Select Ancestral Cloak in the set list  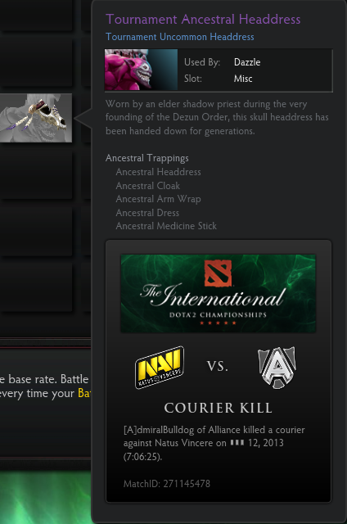(x=148, y=186)
